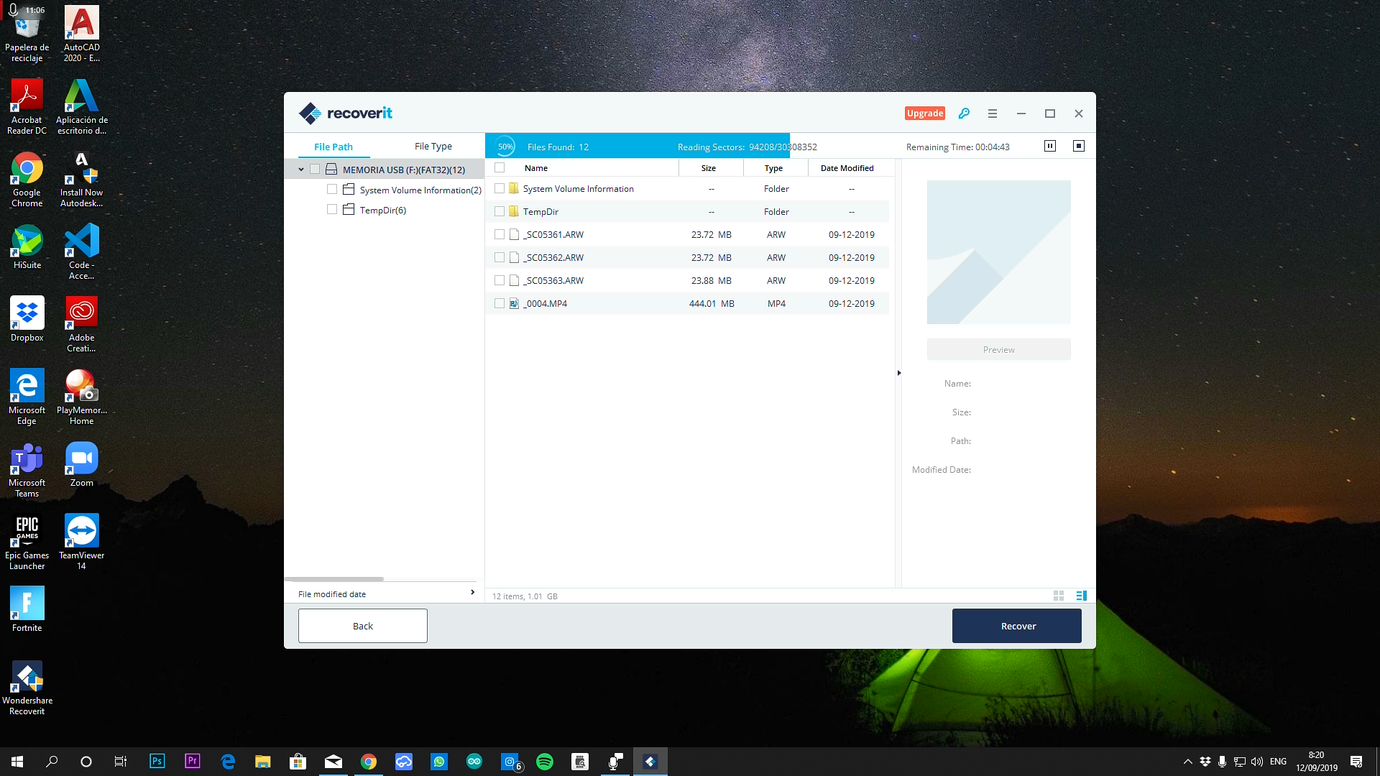1380x776 pixels.
Task: Stop the scan
Action: [x=1079, y=146]
